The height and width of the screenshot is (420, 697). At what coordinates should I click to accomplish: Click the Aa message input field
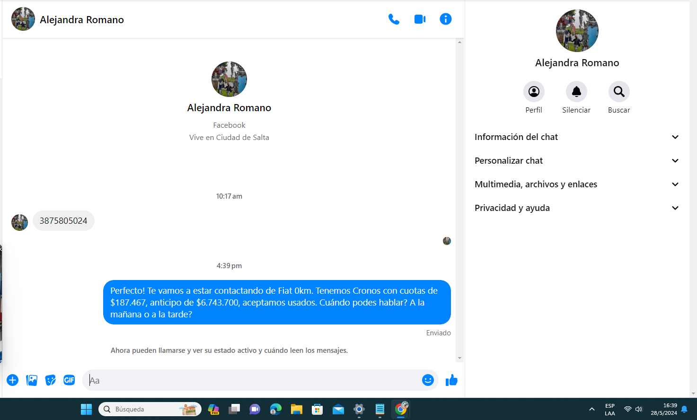pyautogui.click(x=253, y=380)
